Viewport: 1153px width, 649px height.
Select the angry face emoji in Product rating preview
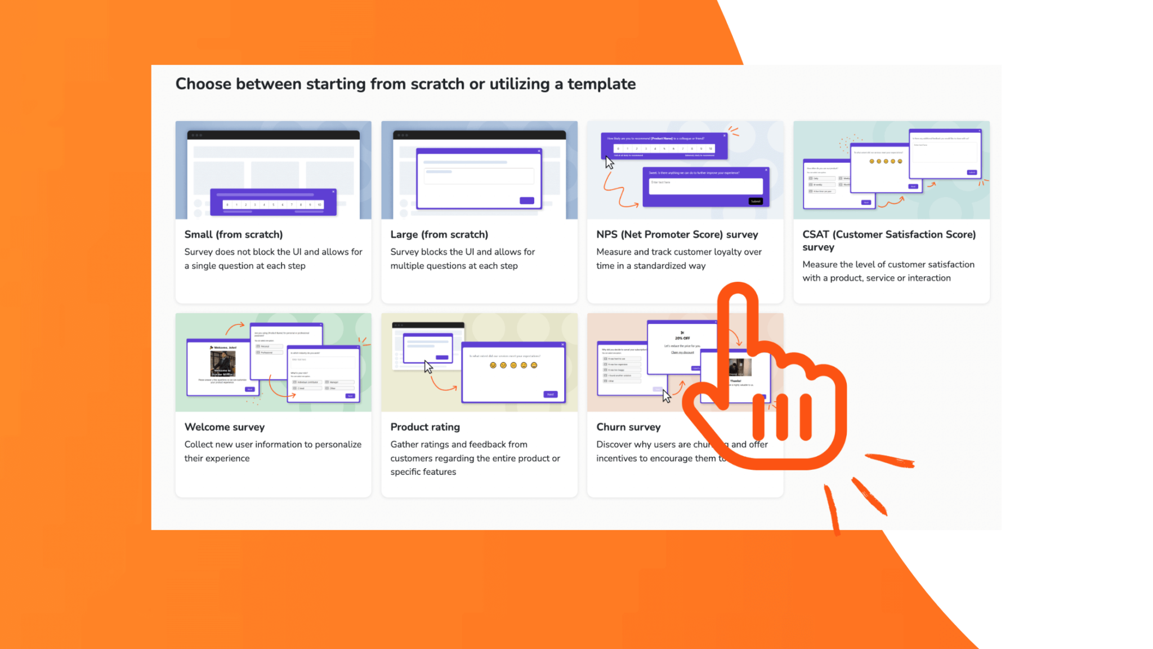(x=493, y=366)
